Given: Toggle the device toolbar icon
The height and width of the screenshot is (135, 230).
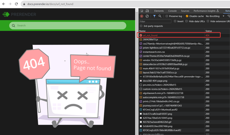Looking at the screenshot, I should 147,11.
